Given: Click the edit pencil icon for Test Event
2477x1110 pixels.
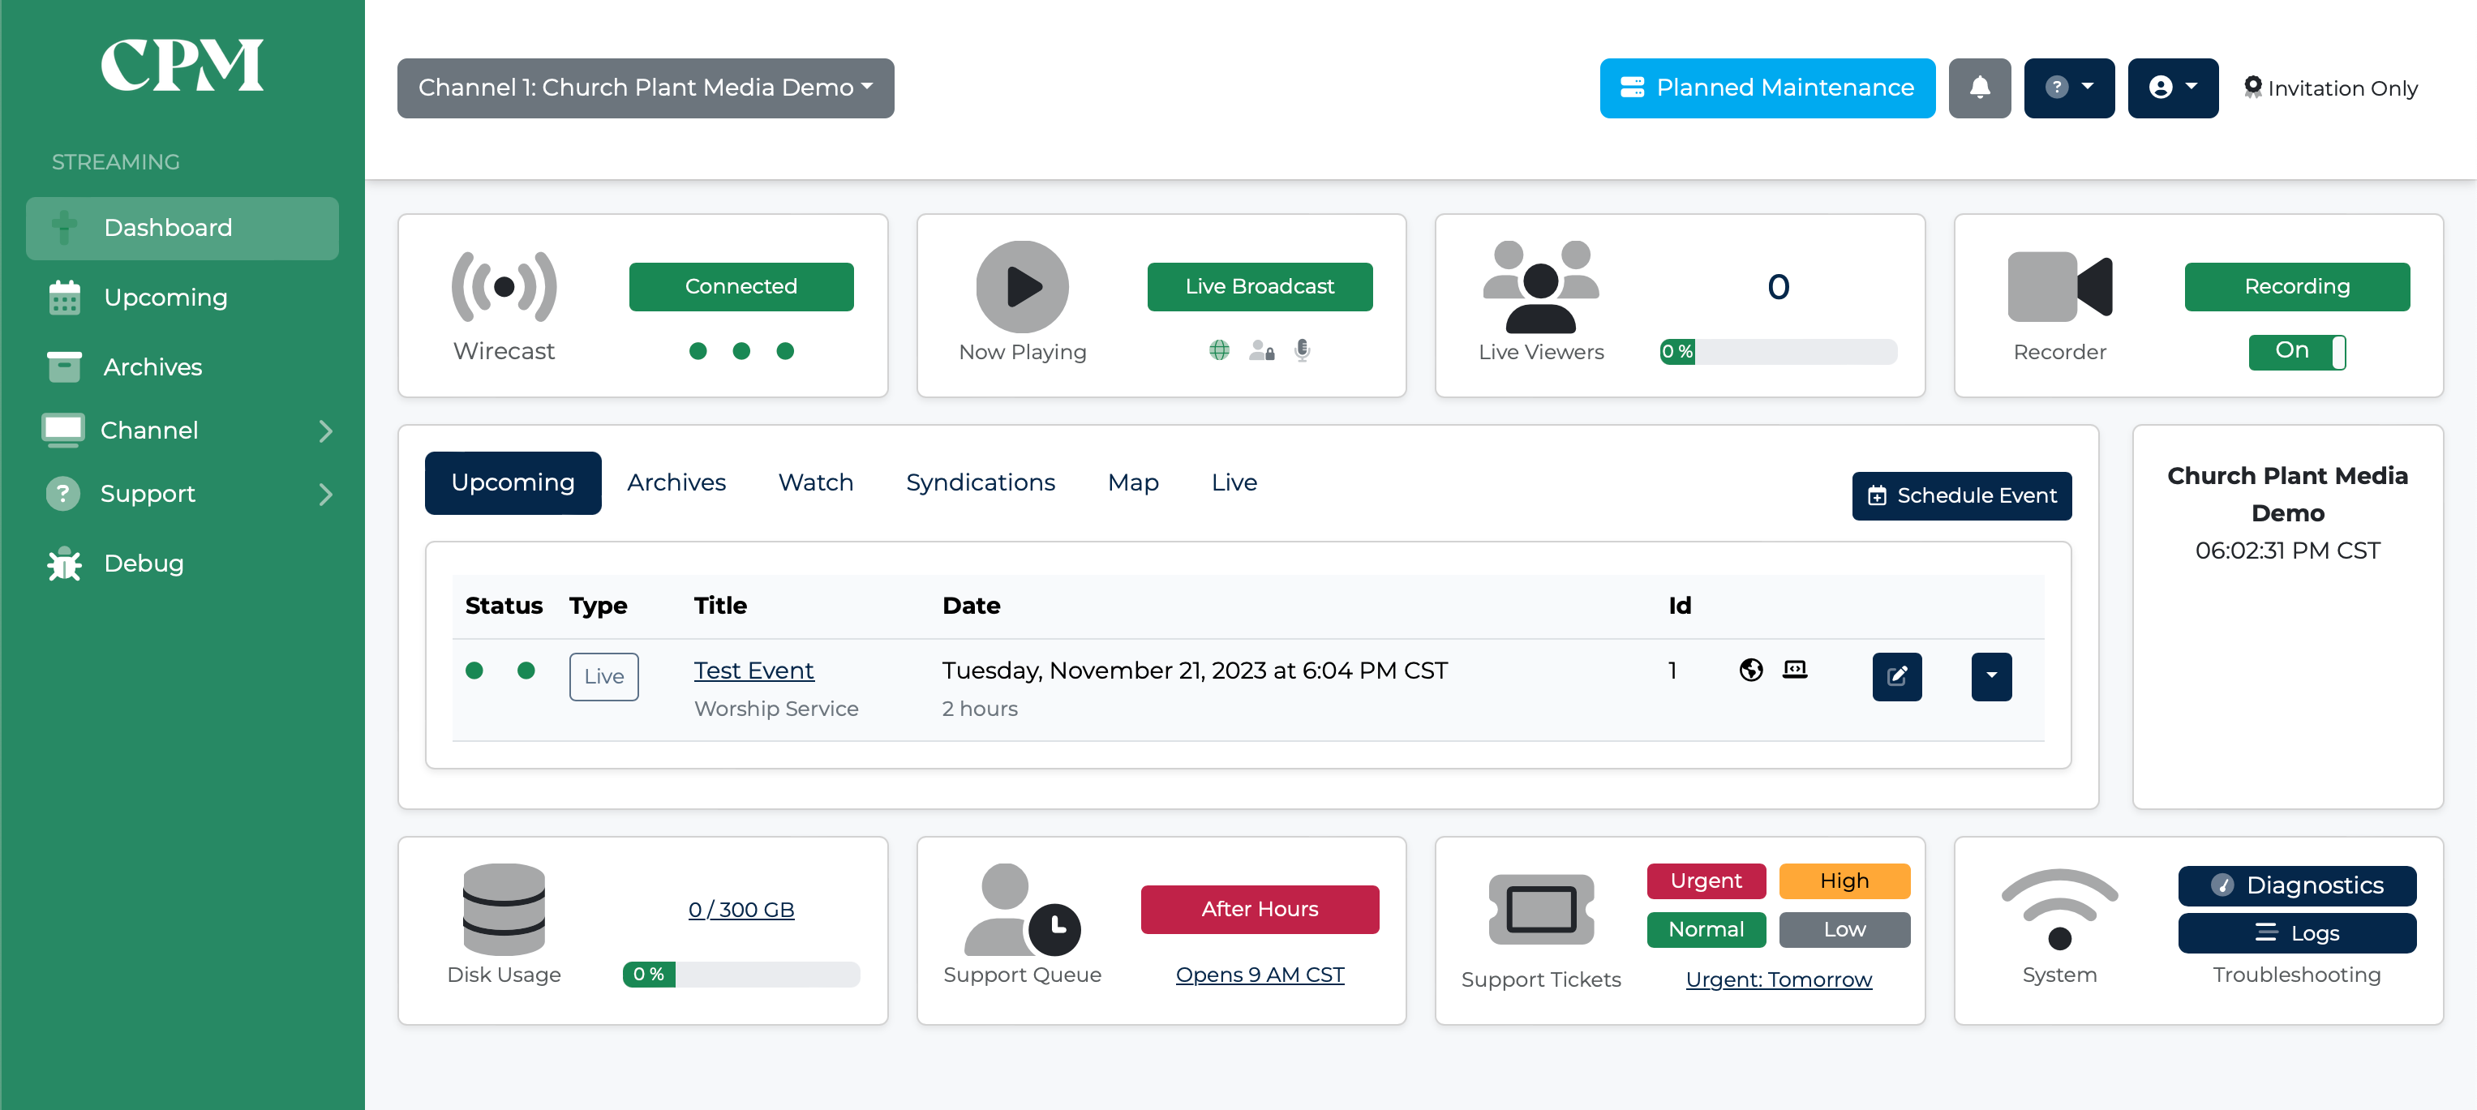Looking at the screenshot, I should [x=1896, y=676].
